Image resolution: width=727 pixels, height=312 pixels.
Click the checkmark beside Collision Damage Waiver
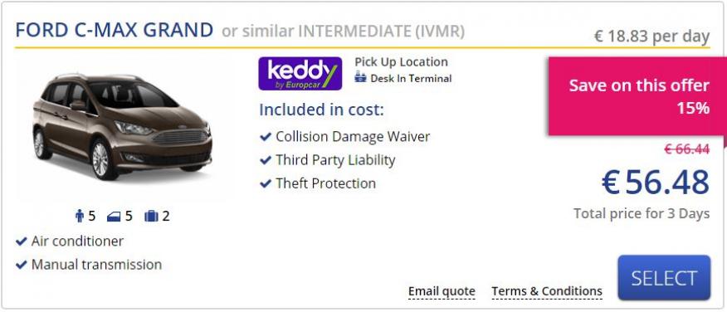(x=266, y=137)
